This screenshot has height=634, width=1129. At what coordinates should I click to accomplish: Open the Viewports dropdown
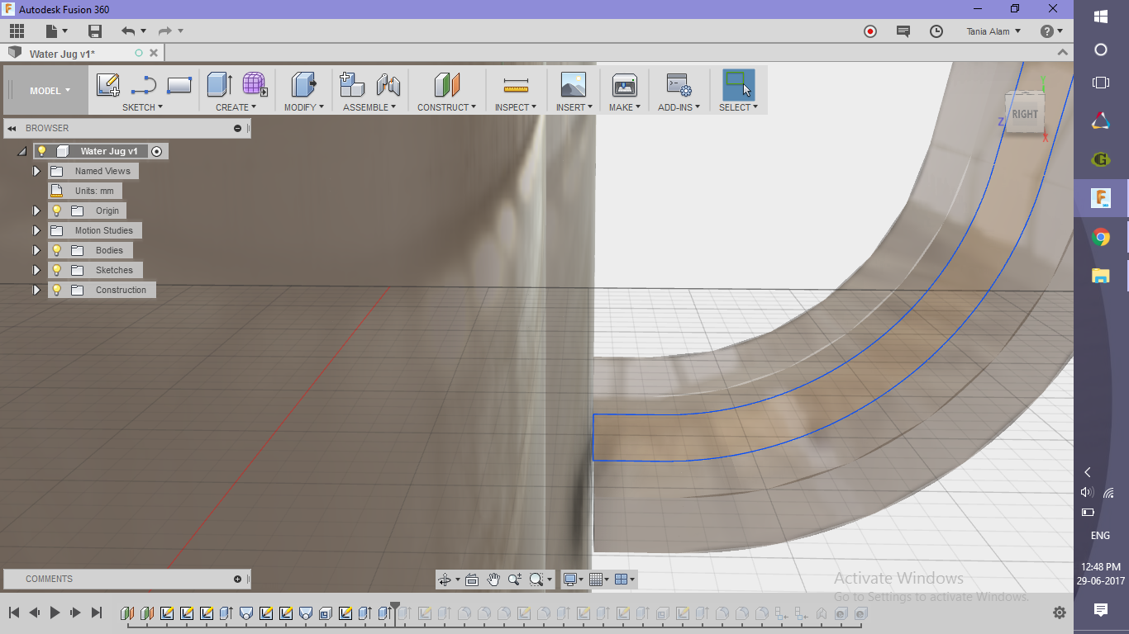[x=626, y=580]
